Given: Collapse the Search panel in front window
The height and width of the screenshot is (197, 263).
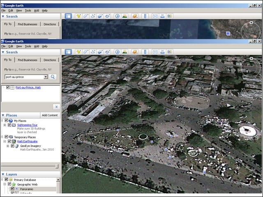Looking at the screenshot, I should [3, 52].
